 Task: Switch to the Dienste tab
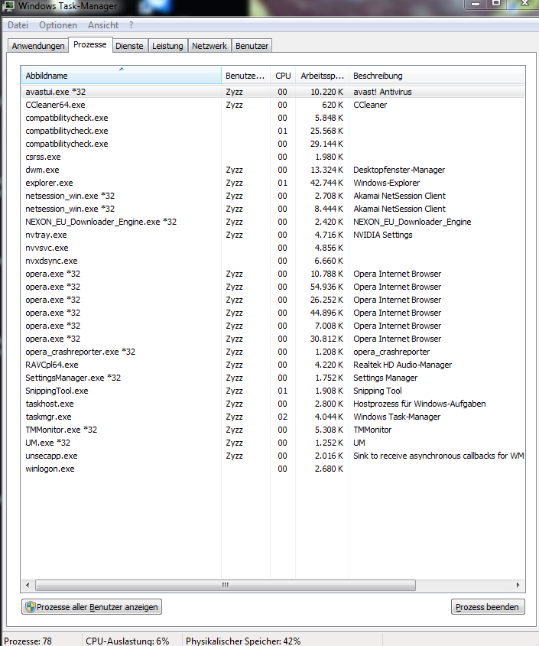coord(129,46)
